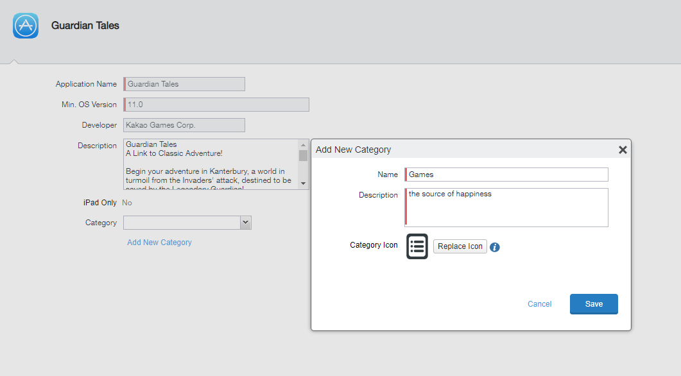This screenshot has width=681, height=376.
Task: Open the Add New Category link
Action: click(159, 243)
